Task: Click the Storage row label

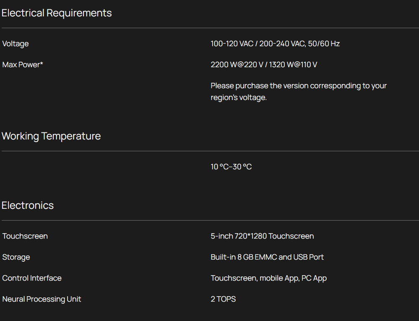Action: (16, 257)
